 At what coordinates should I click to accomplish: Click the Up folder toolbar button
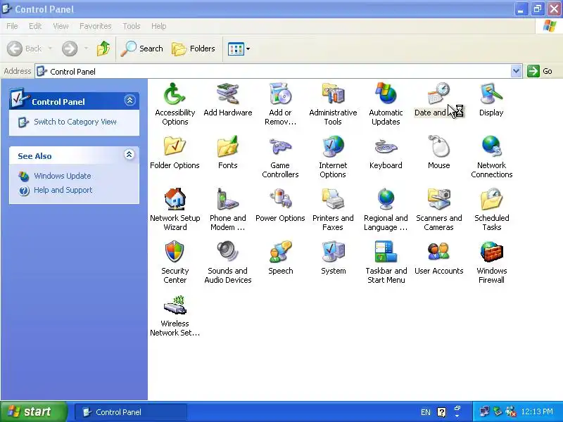[x=103, y=49]
